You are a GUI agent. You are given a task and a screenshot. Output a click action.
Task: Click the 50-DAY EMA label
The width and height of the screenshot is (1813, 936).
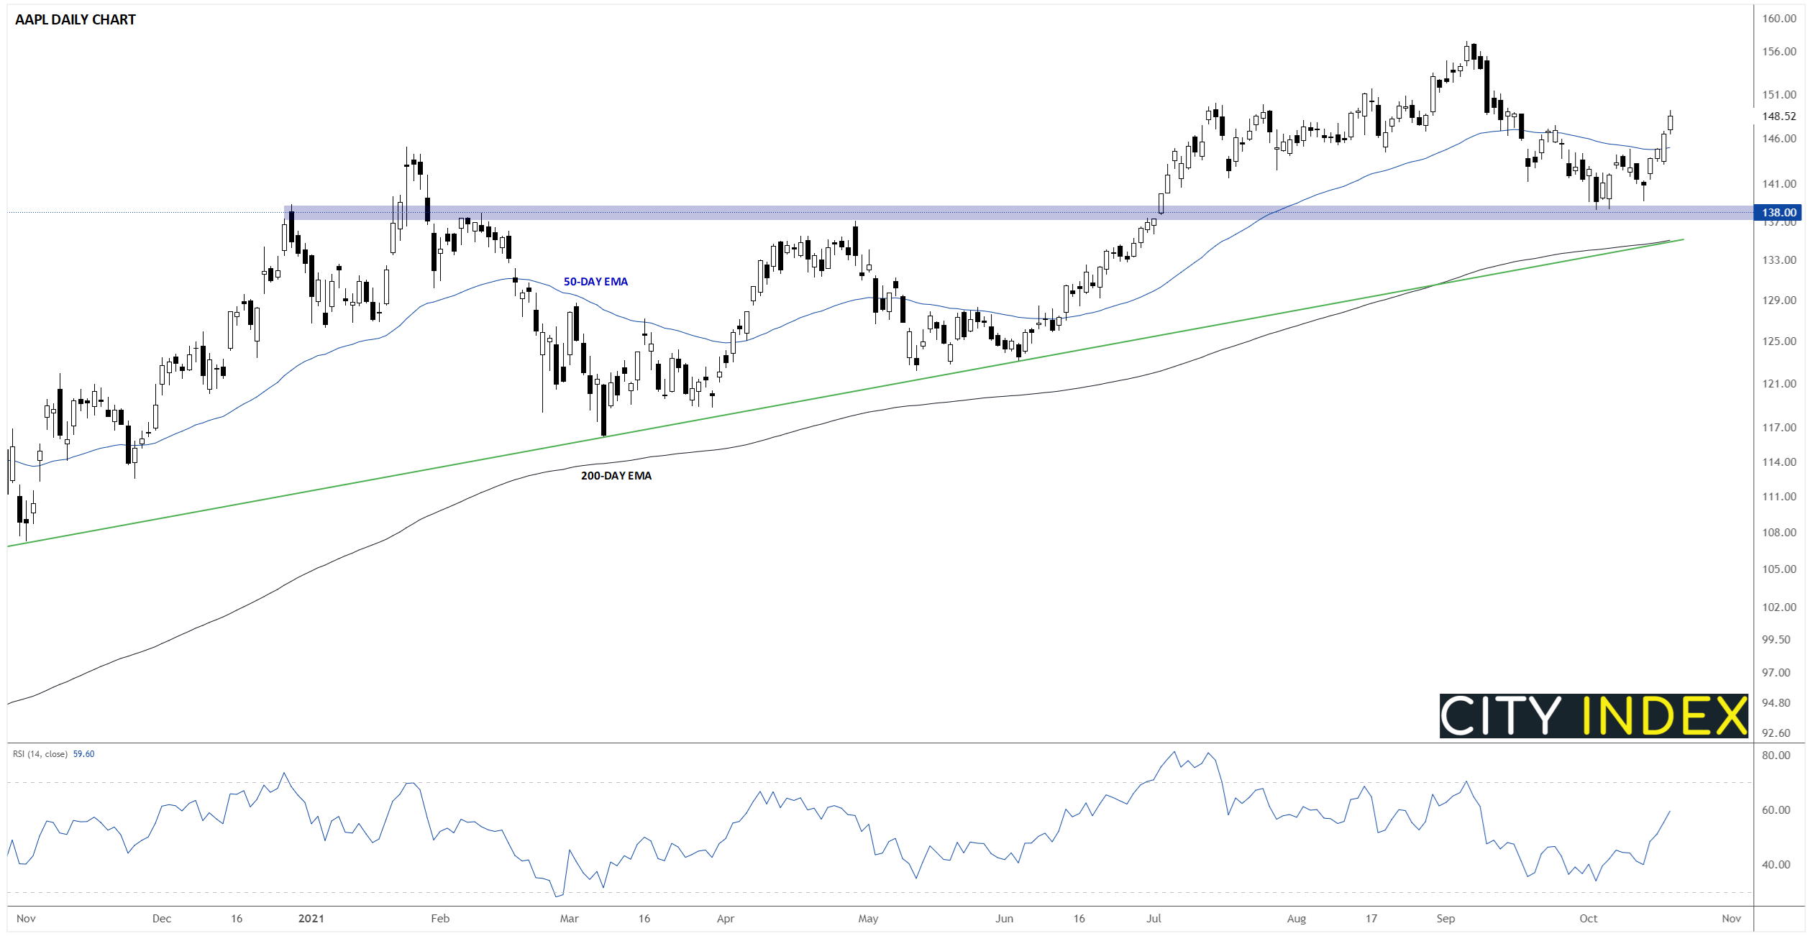(x=595, y=282)
